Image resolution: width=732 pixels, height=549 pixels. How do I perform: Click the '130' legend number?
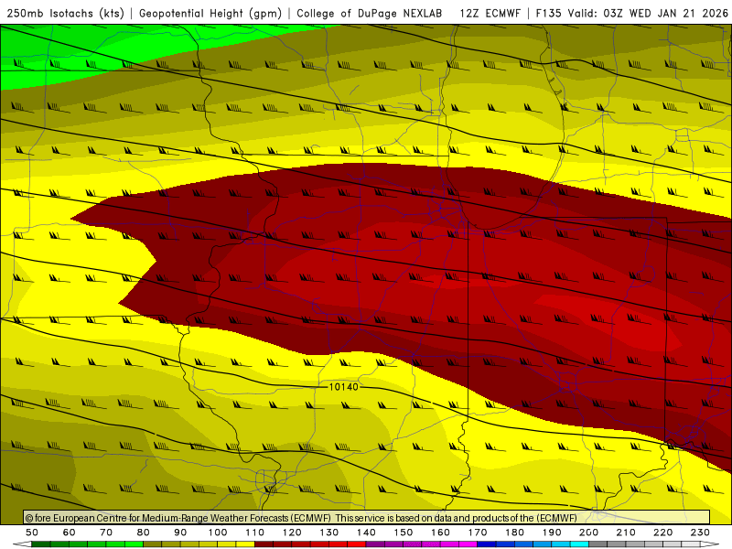pyautogui.click(x=329, y=533)
